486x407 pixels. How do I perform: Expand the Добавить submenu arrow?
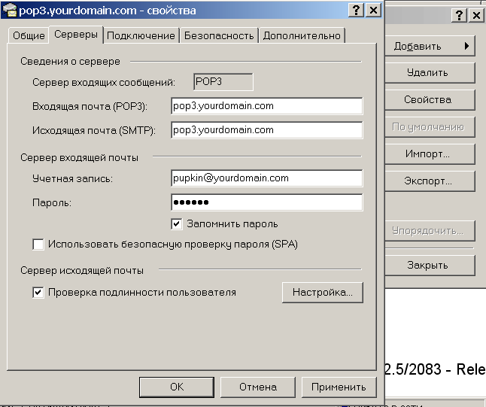click(x=466, y=46)
